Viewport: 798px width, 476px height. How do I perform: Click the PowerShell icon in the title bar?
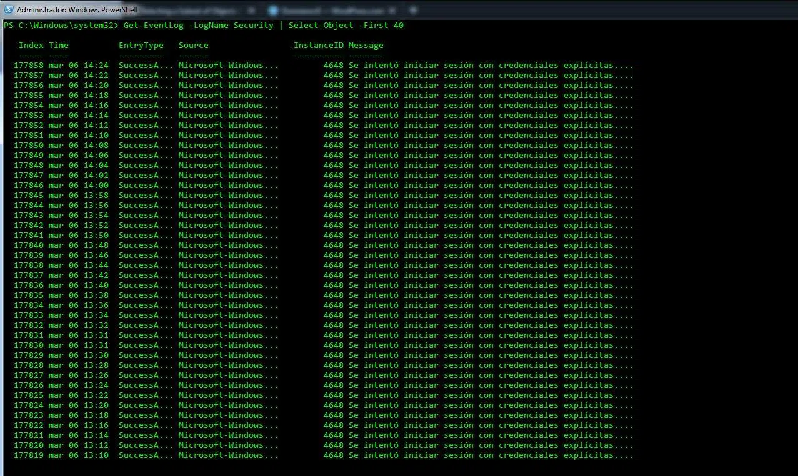click(x=9, y=10)
